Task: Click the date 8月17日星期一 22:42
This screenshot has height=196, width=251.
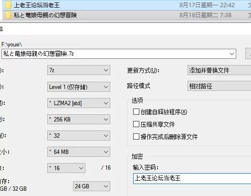Action: [x=207, y=5]
